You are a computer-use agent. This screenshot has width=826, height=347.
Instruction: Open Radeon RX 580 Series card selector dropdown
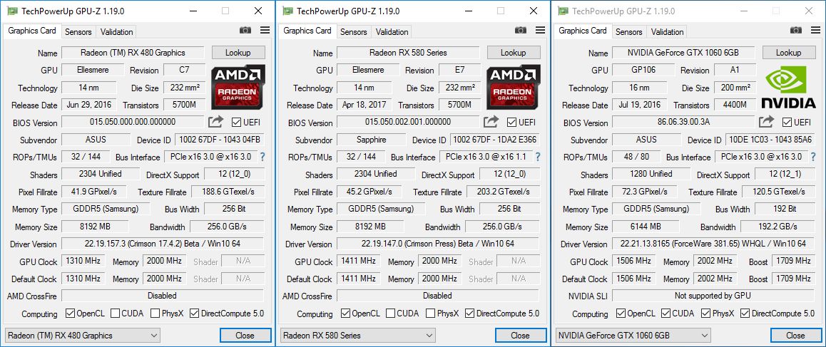click(x=357, y=336)
